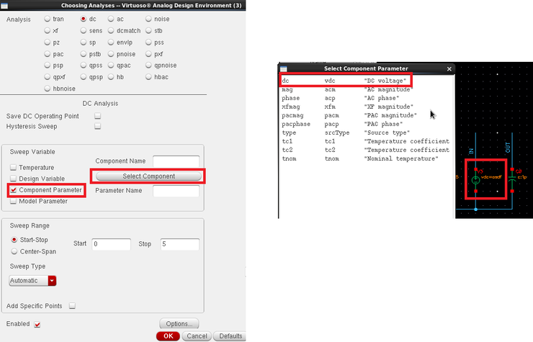Image resolution: width=533 pixels, height=342 pixels.
Task: Select the dc "DC voltage" parameter row
Action: click(346, 80)
